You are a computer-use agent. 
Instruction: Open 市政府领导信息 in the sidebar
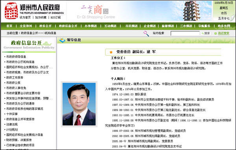click(x=16, y=57)
